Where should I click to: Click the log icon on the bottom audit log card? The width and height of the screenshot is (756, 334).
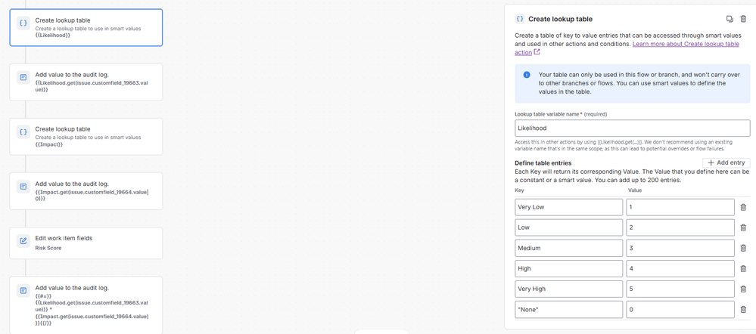pyautogui.click(x=23, y=290)
